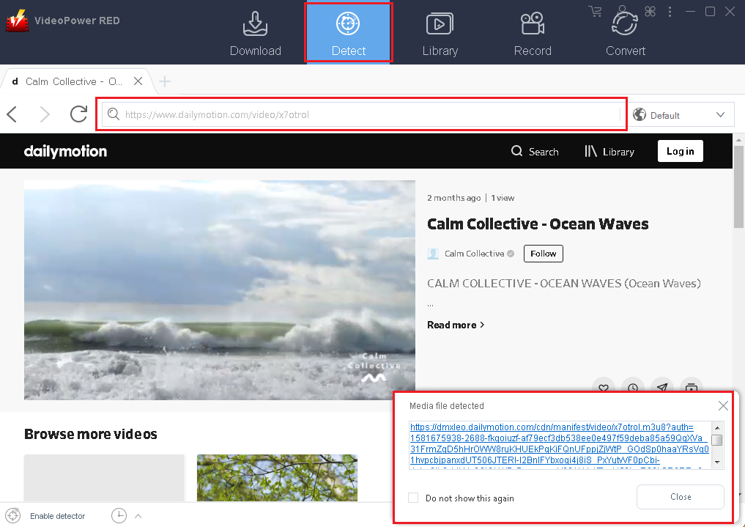
Task: Click the four-leaf grid icon in title bar
Action: pos(649,11)
